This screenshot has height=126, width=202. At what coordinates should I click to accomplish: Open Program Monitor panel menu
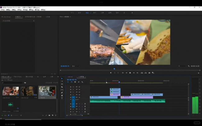(x=70, y=17)
